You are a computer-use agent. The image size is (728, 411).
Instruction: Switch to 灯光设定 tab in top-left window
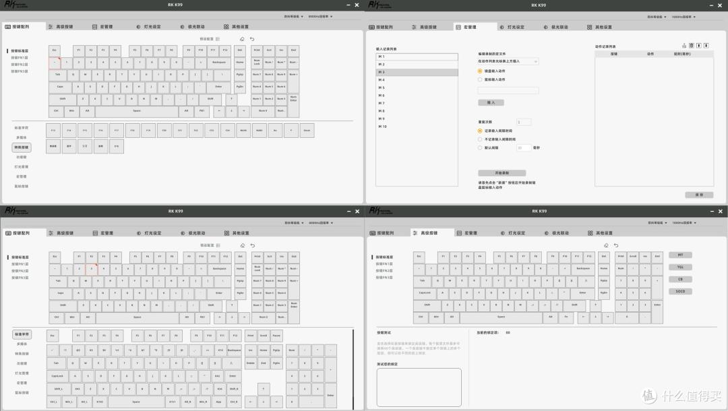[148, 27]
